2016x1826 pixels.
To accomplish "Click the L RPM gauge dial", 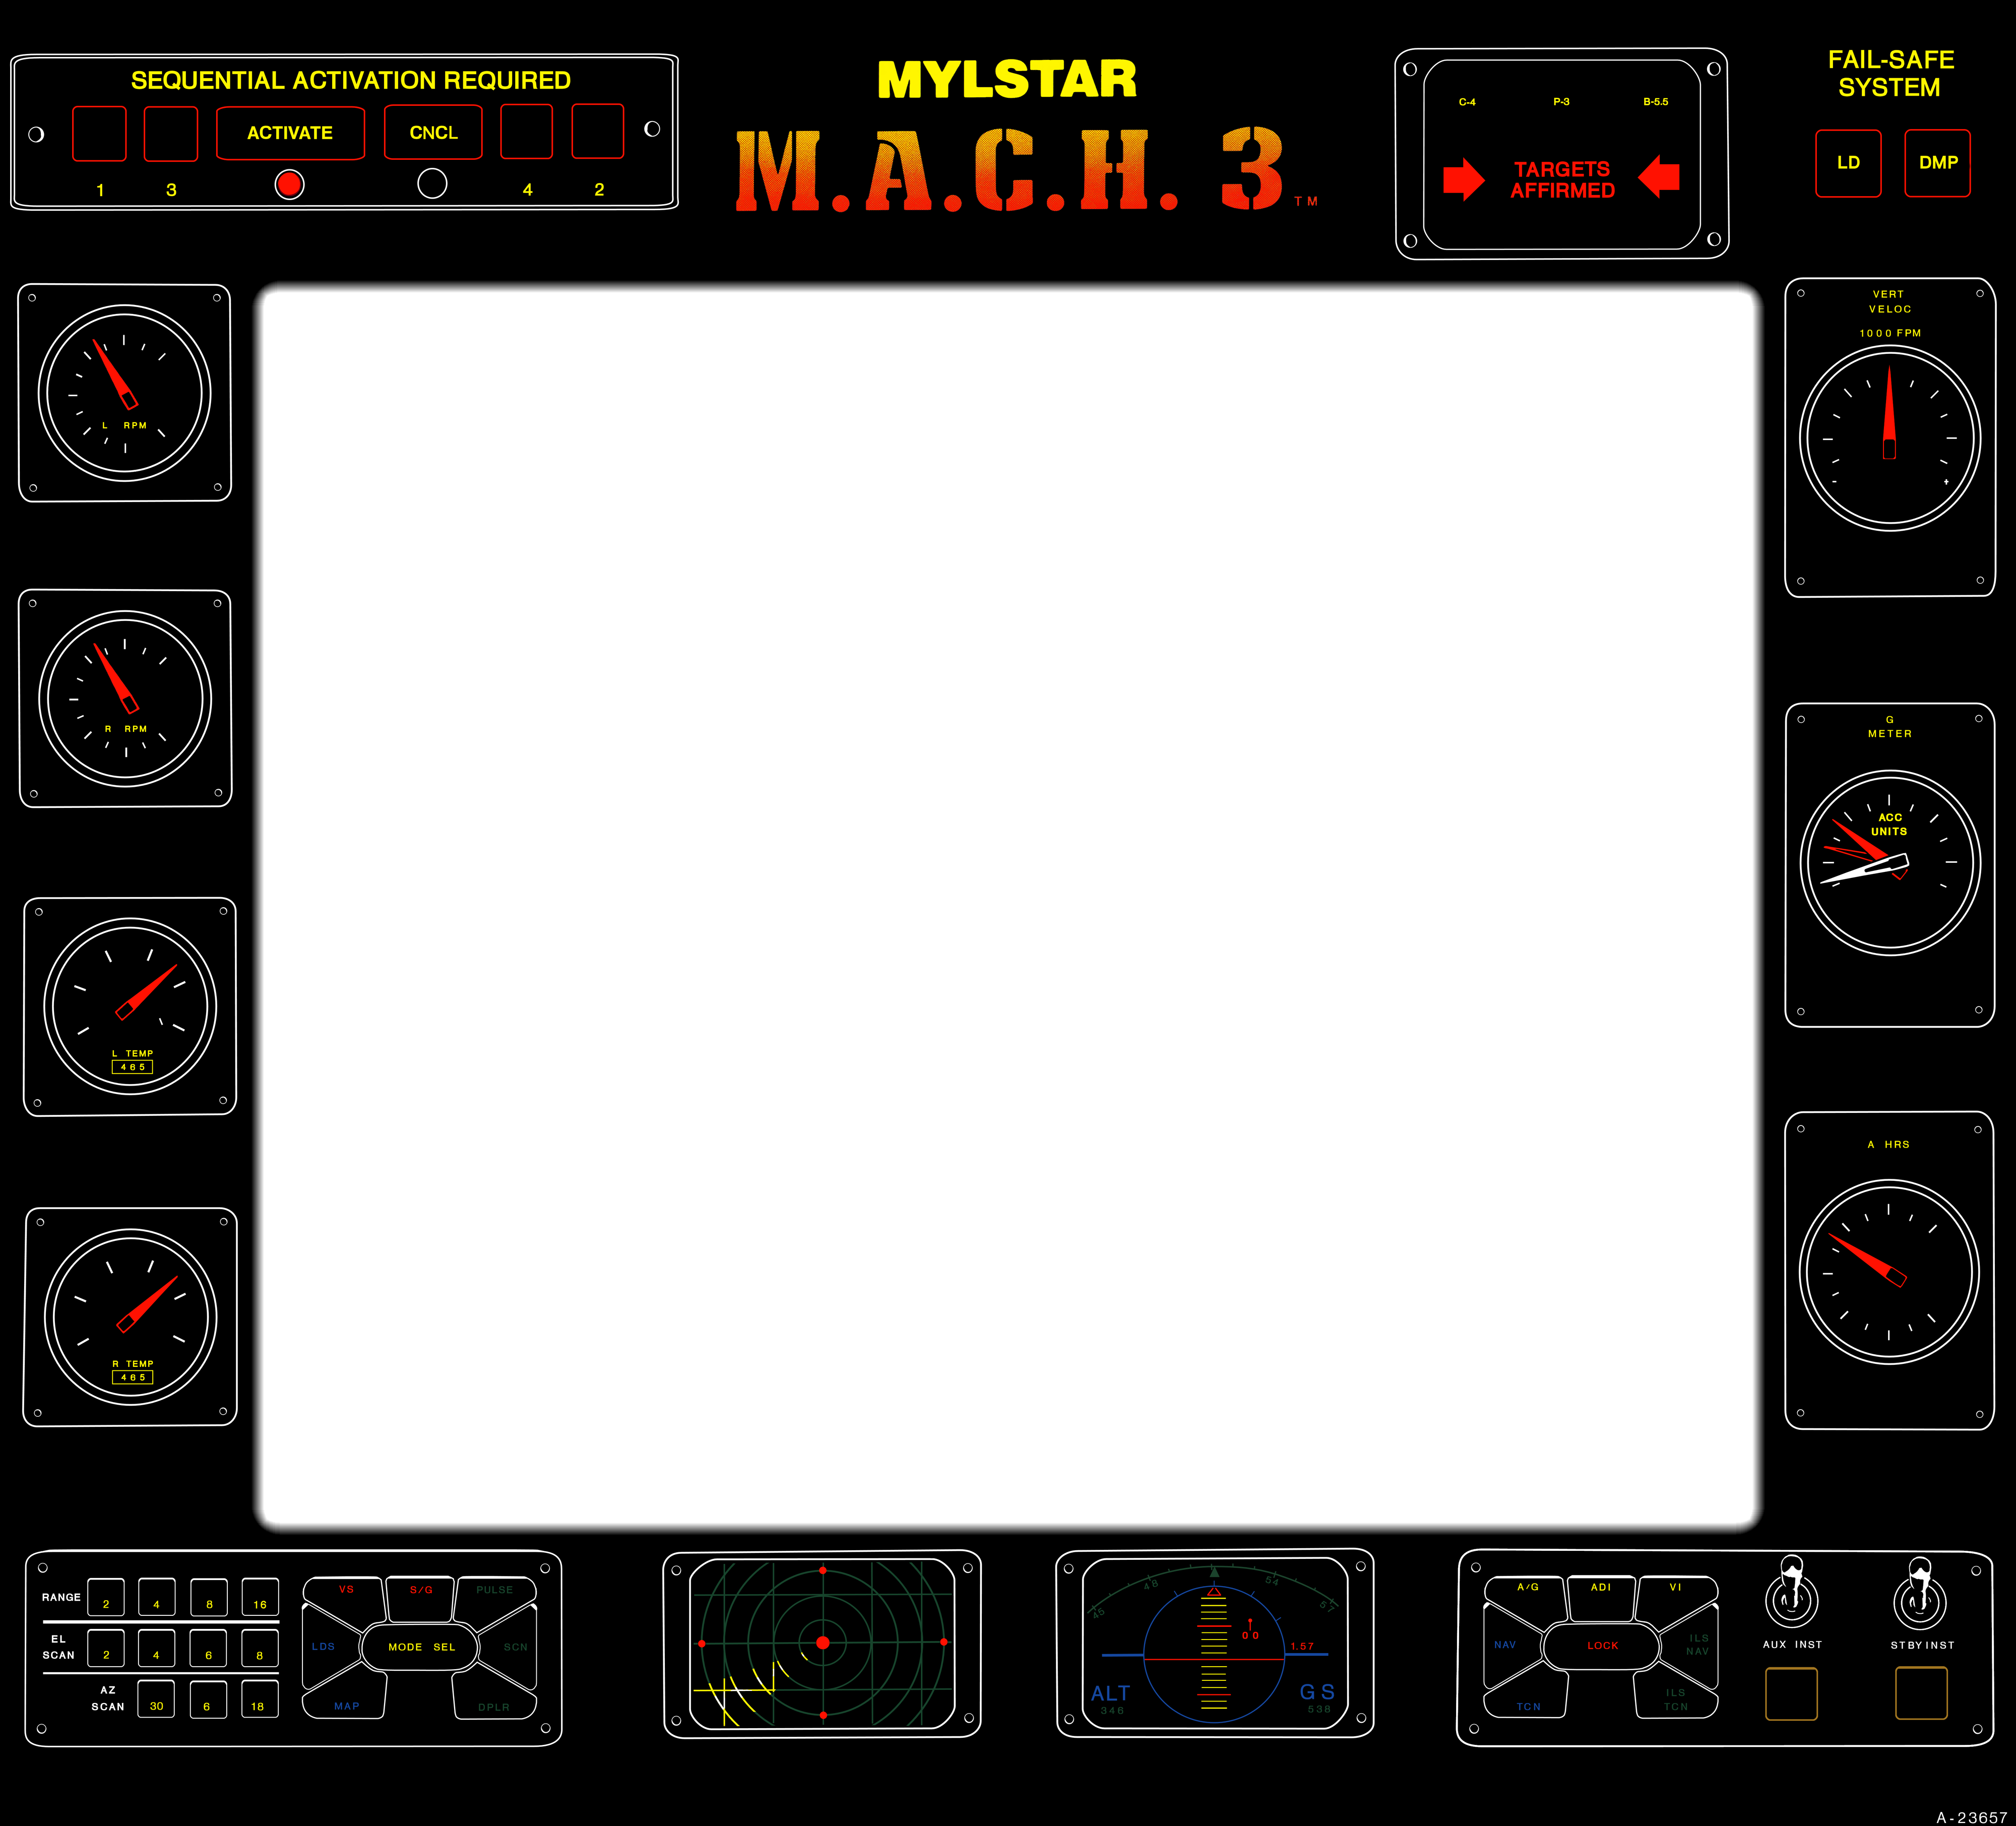I will (124, 393).
